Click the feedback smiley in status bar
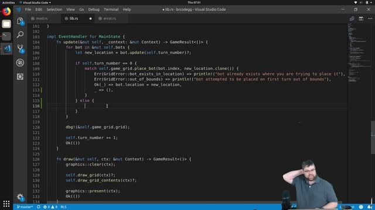The height and width of the screenshot is (210, 375). 361,207
